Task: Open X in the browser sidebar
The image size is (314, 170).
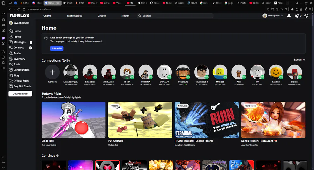Action: click(3, 44)
